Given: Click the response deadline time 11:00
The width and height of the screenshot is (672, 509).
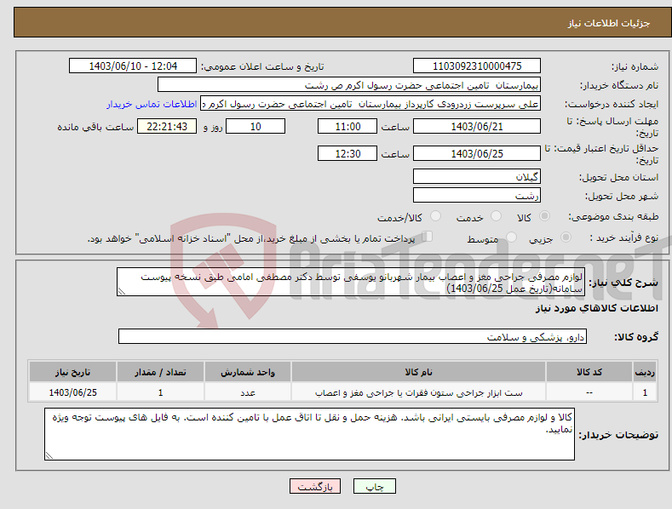Looking at the screenshot, I should point(347,126).
